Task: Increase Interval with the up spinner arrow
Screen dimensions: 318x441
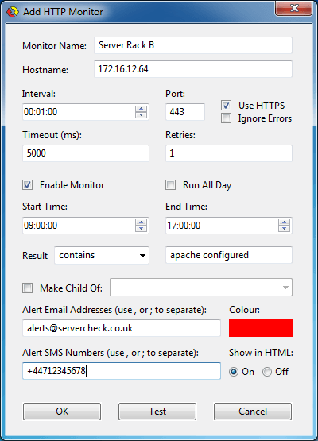Action: click(141, 109)
